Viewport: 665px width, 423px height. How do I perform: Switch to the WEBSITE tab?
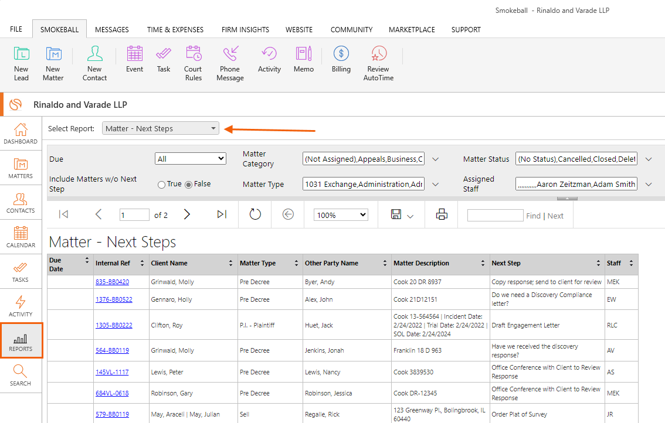coord(299,30)
